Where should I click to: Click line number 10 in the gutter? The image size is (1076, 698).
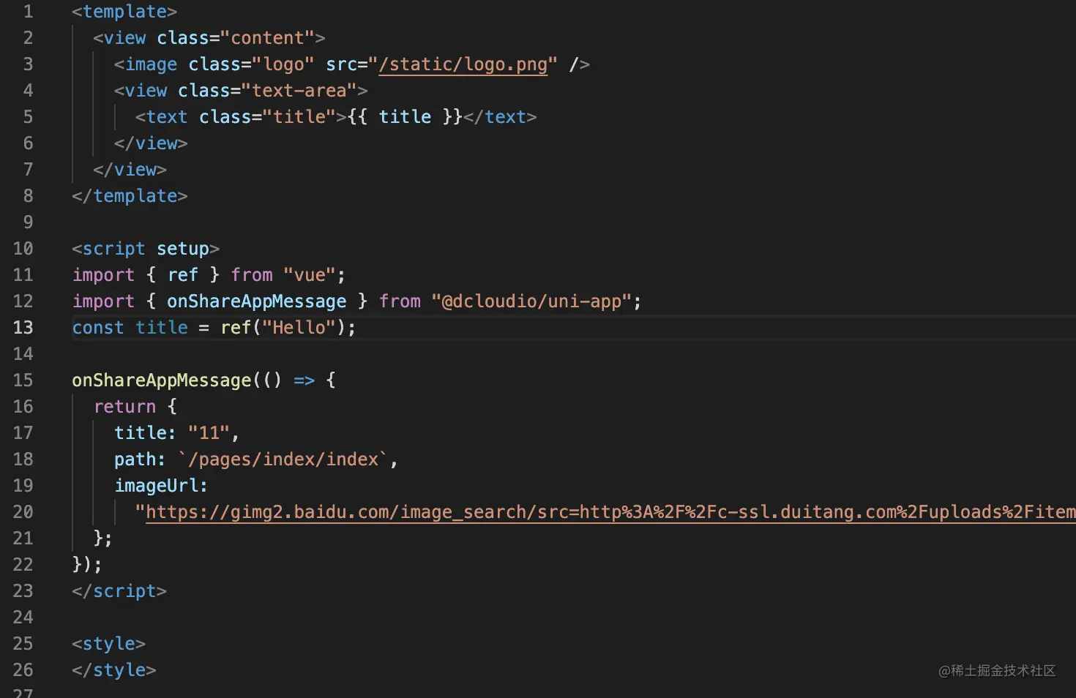click(23, 249)
